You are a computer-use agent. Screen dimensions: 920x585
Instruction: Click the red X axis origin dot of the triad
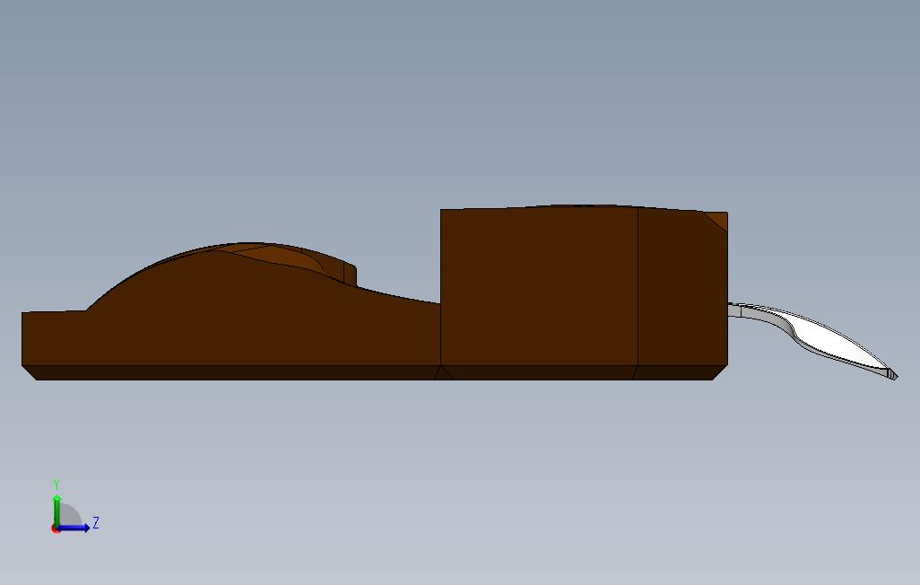[56, 529]
